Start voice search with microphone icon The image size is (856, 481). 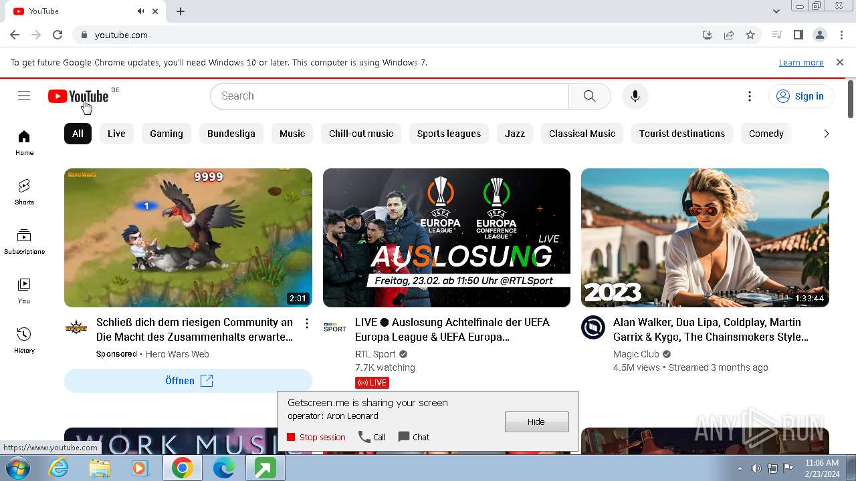point(635,96)
